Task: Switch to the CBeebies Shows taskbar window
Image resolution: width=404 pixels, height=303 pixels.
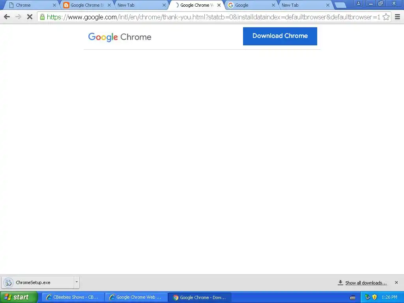Action: tap(73, 297)
